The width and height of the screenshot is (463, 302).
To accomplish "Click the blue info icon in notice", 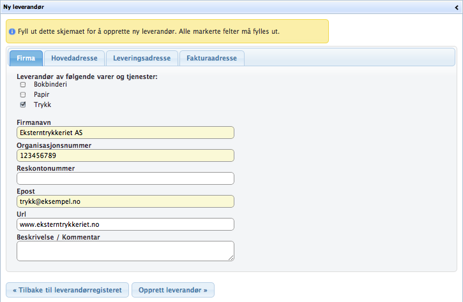I will (x=12, y=31).
